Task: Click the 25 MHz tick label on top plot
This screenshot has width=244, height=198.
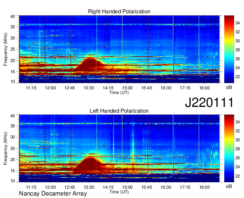Action: click(13, 49)
